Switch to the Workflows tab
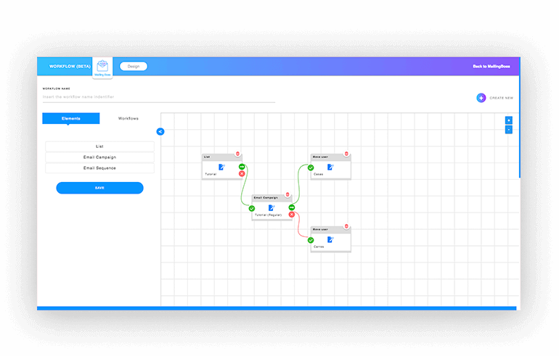This screenshot has height=356, width=559. coord(128,118)
